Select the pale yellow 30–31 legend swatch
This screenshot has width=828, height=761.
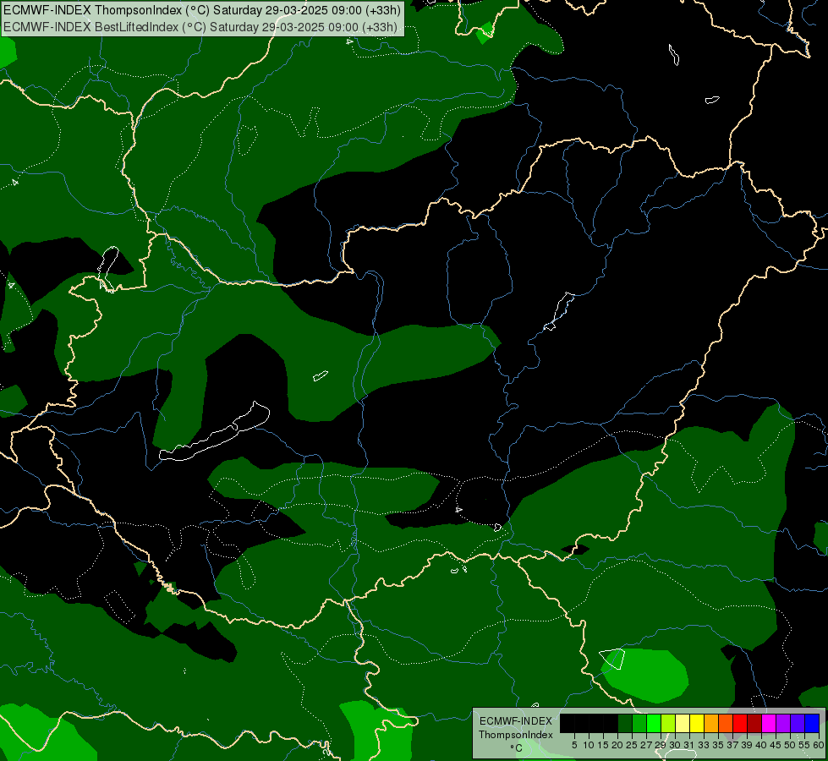(683, 724)
